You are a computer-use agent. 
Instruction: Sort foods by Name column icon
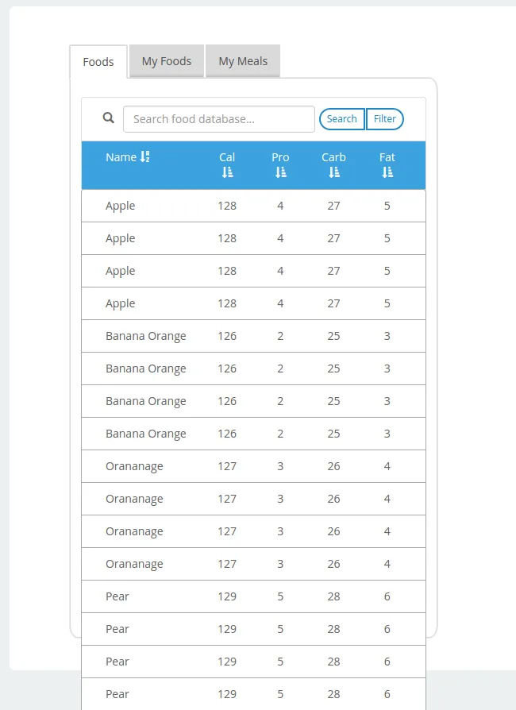pyautogui.click(x=144, y=157)
